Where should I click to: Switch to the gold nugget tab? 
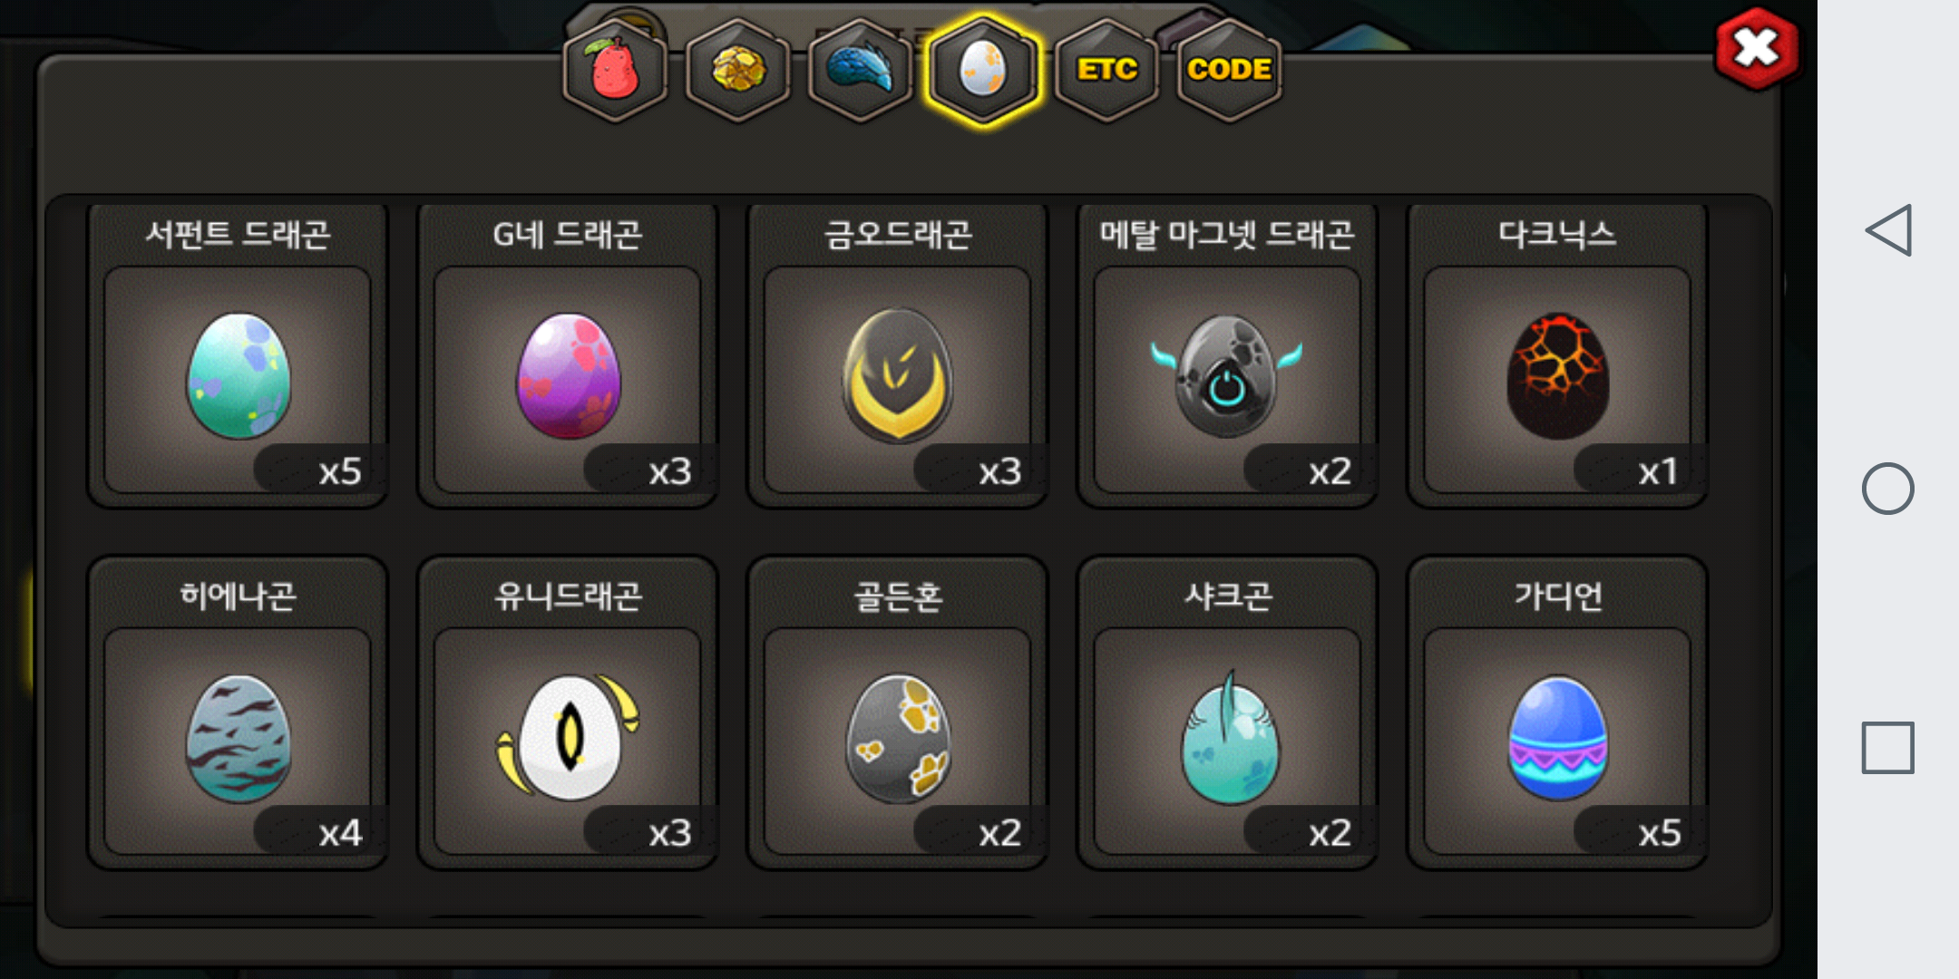(x=737, y=70)
